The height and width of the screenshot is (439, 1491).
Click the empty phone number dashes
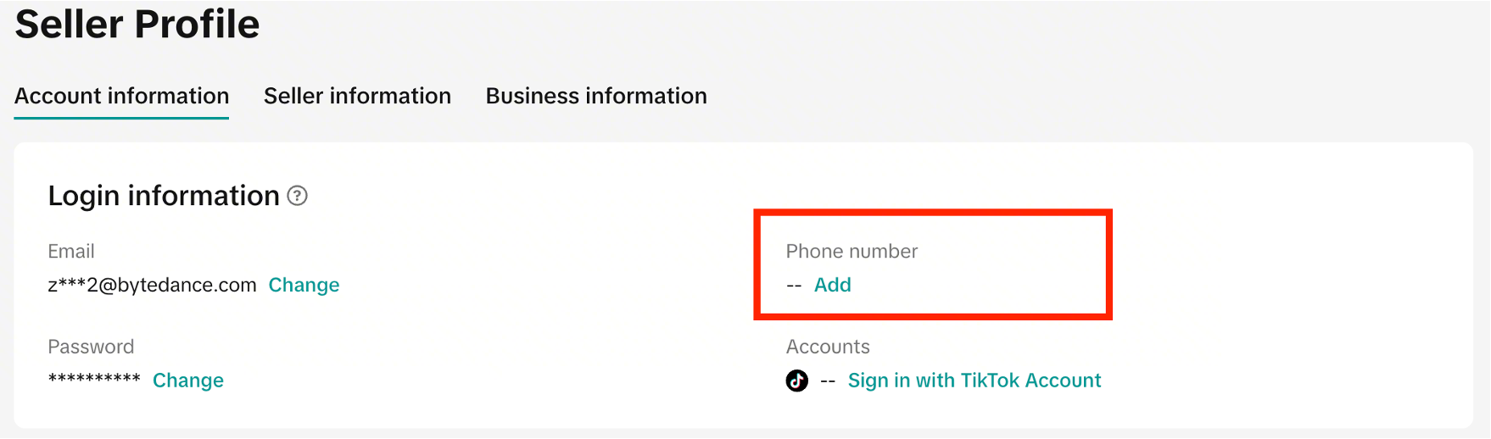pos(794,286)
